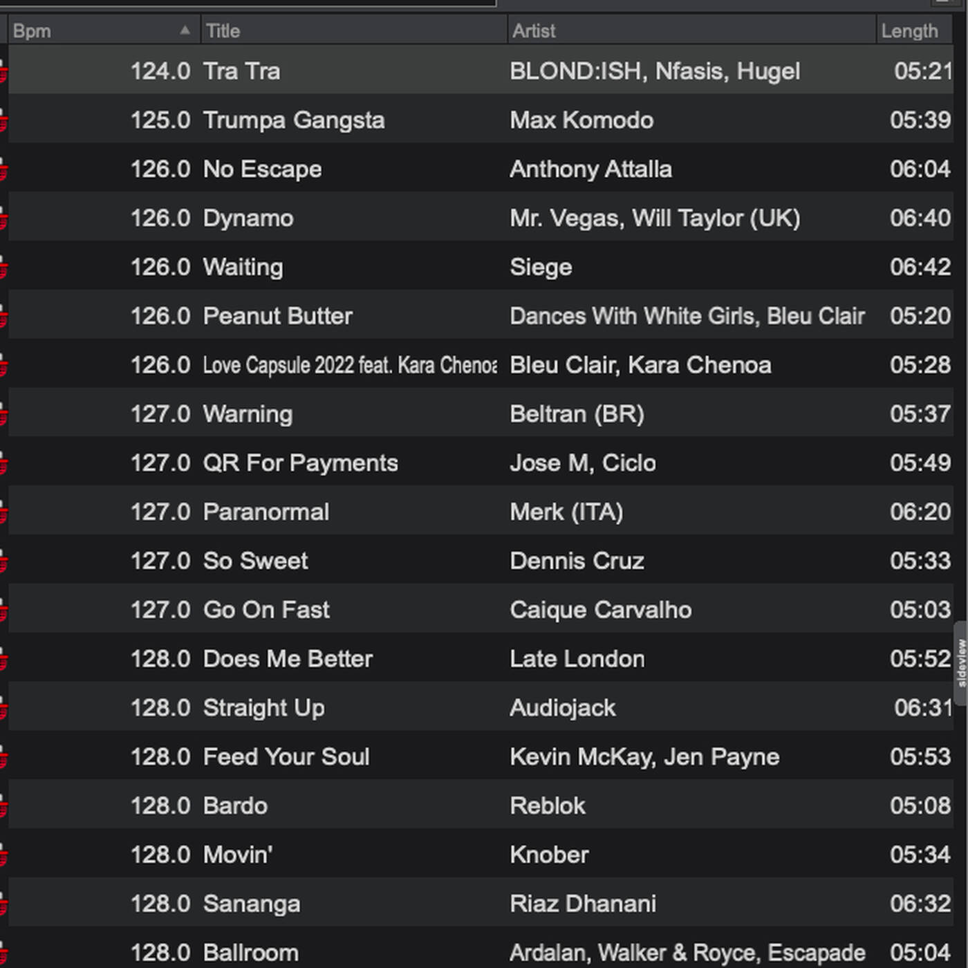Click the red streaming icon beside Peanut Butter

3,317
